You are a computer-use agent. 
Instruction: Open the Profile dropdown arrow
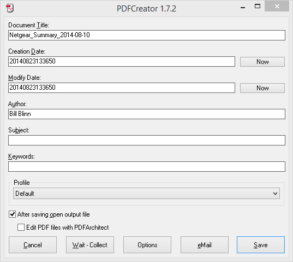(x=275, y=193)
